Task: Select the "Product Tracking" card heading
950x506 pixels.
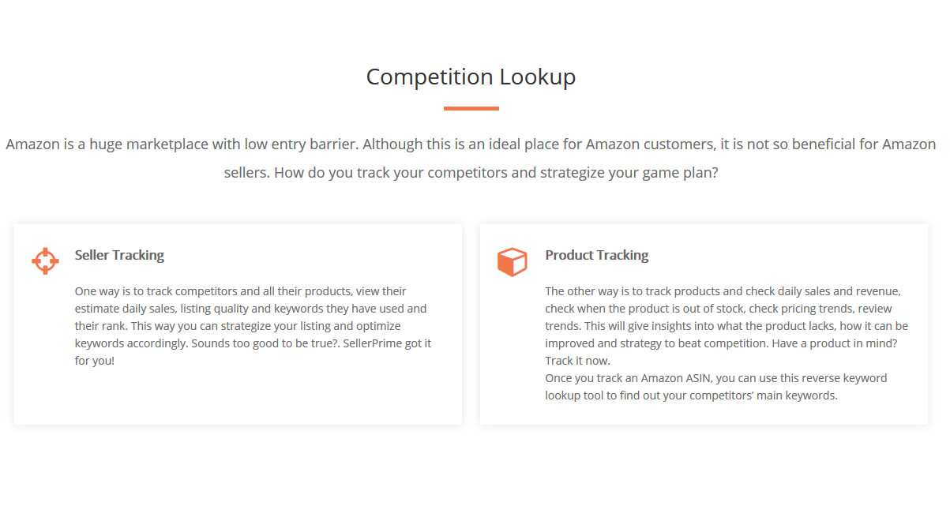Action: pyautogui.click(x=597, y=255)
